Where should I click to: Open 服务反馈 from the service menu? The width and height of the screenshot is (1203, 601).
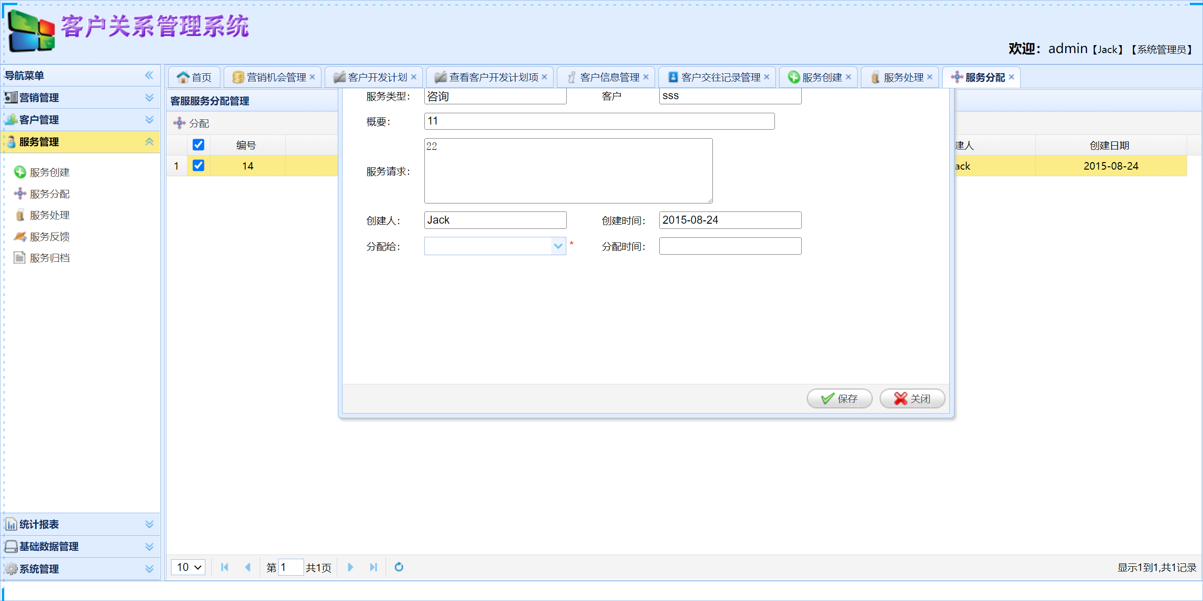(x=49, y=236)
